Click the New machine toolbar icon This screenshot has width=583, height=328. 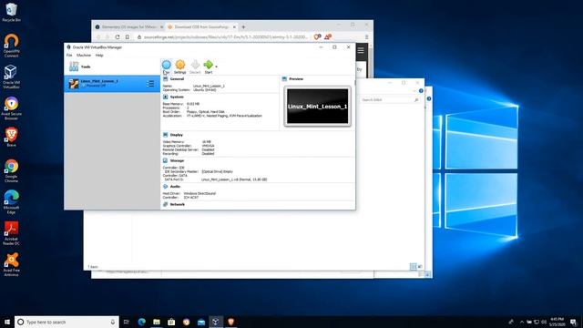pyautogui.click(x=166, y=65)
